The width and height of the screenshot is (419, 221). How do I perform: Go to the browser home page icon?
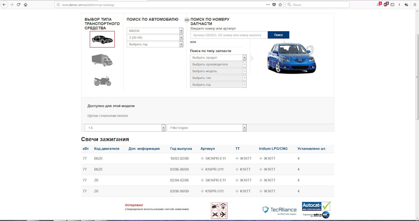[25, 4]
